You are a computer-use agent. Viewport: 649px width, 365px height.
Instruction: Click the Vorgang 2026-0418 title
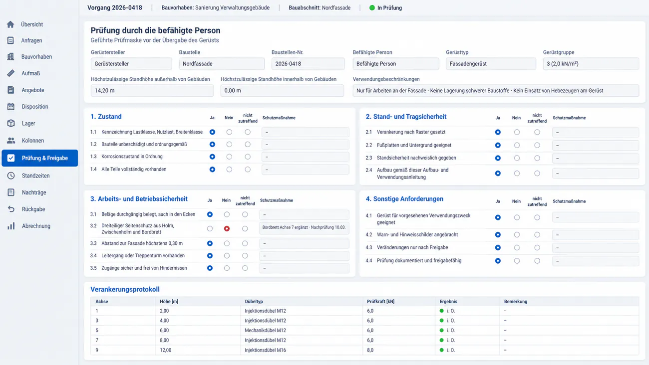coord(115,8)
